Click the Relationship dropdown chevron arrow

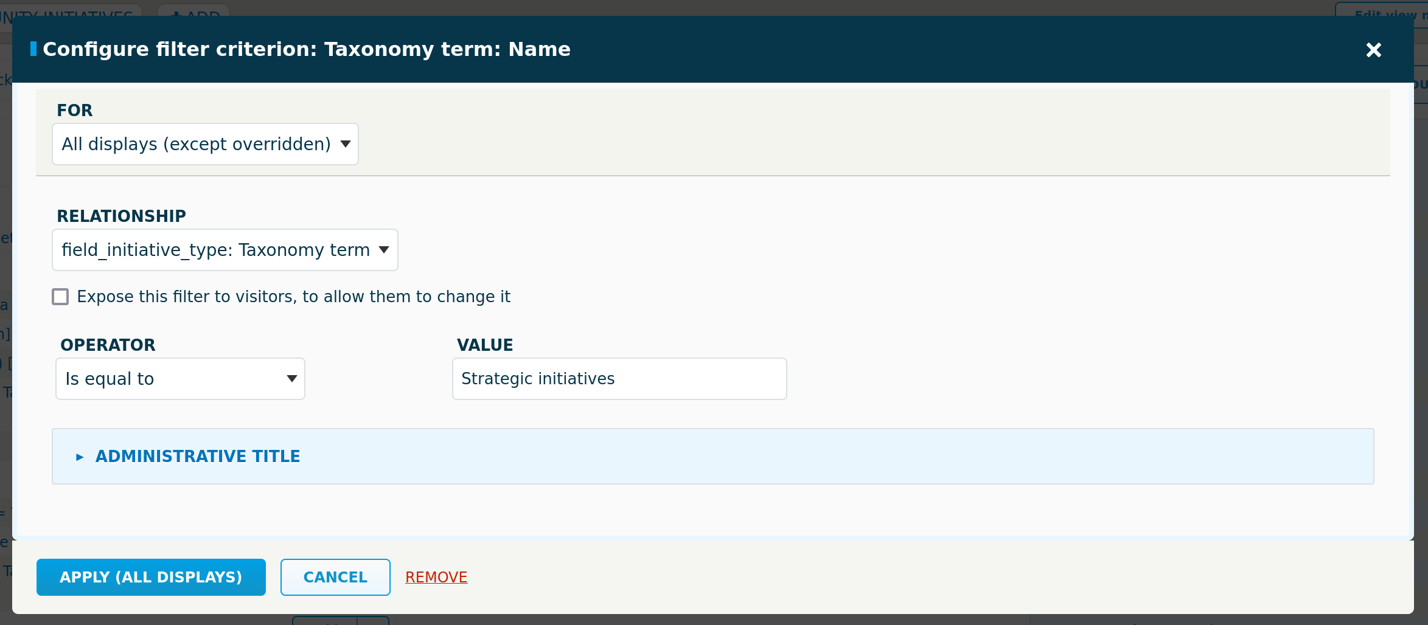coord(384,249)
